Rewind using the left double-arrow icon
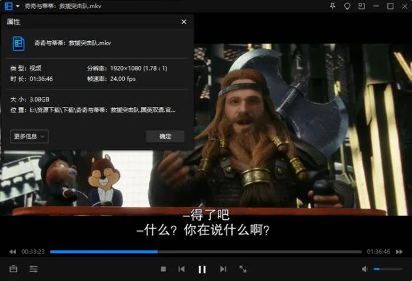 pos(12,252)
